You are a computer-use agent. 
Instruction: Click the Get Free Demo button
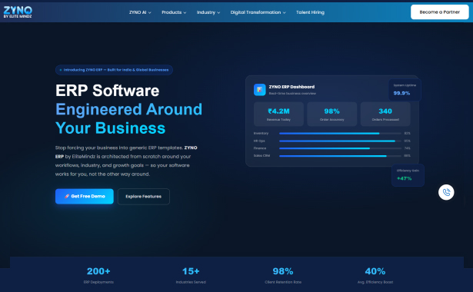click(85, 196)
